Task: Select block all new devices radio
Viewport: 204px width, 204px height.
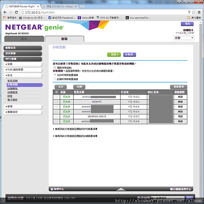Action: (x=55, y=79)
